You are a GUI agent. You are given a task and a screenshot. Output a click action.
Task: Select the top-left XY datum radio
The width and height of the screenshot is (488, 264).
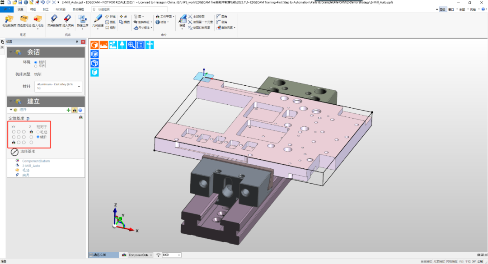tap(14, 132)
